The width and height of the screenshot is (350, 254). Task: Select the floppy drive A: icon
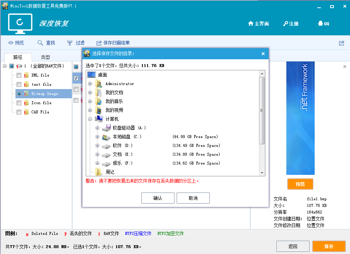[106, 128]
